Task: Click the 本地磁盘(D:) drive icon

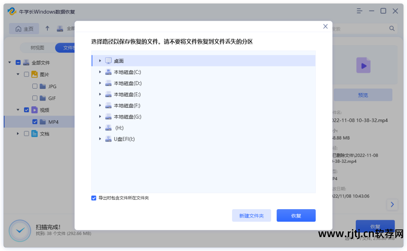Action: pos(108,83)
